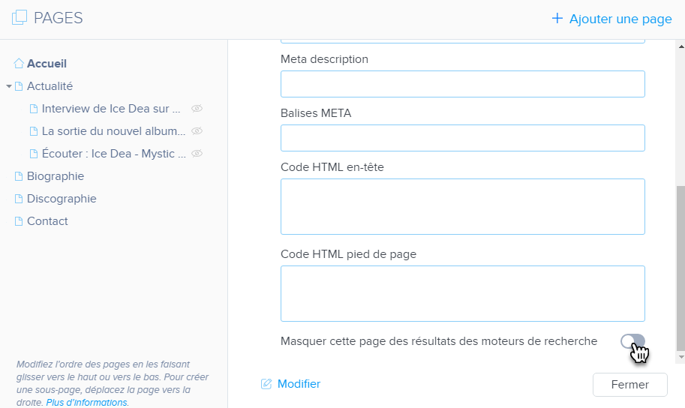Click the home icon beside Accueil

pos(19,64)
